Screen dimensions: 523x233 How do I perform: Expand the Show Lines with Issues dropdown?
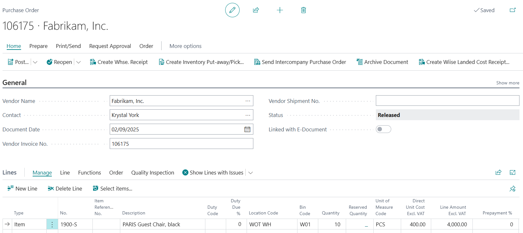(251, 173)
